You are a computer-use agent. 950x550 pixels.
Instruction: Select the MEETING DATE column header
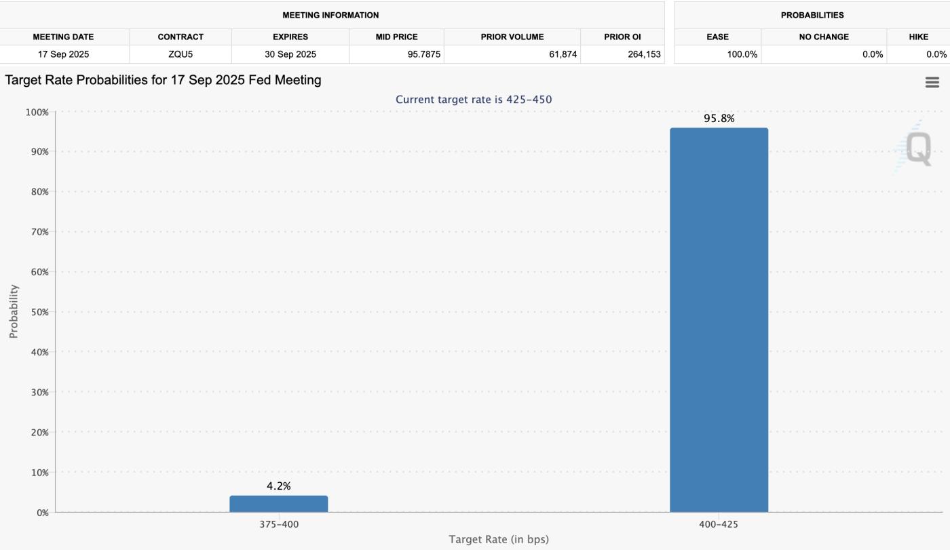tap(64, 37)
